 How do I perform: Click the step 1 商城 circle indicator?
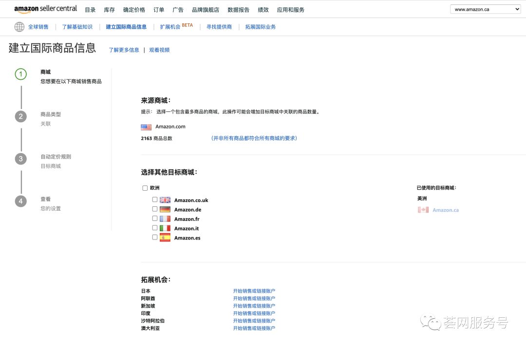coord(20,74)
